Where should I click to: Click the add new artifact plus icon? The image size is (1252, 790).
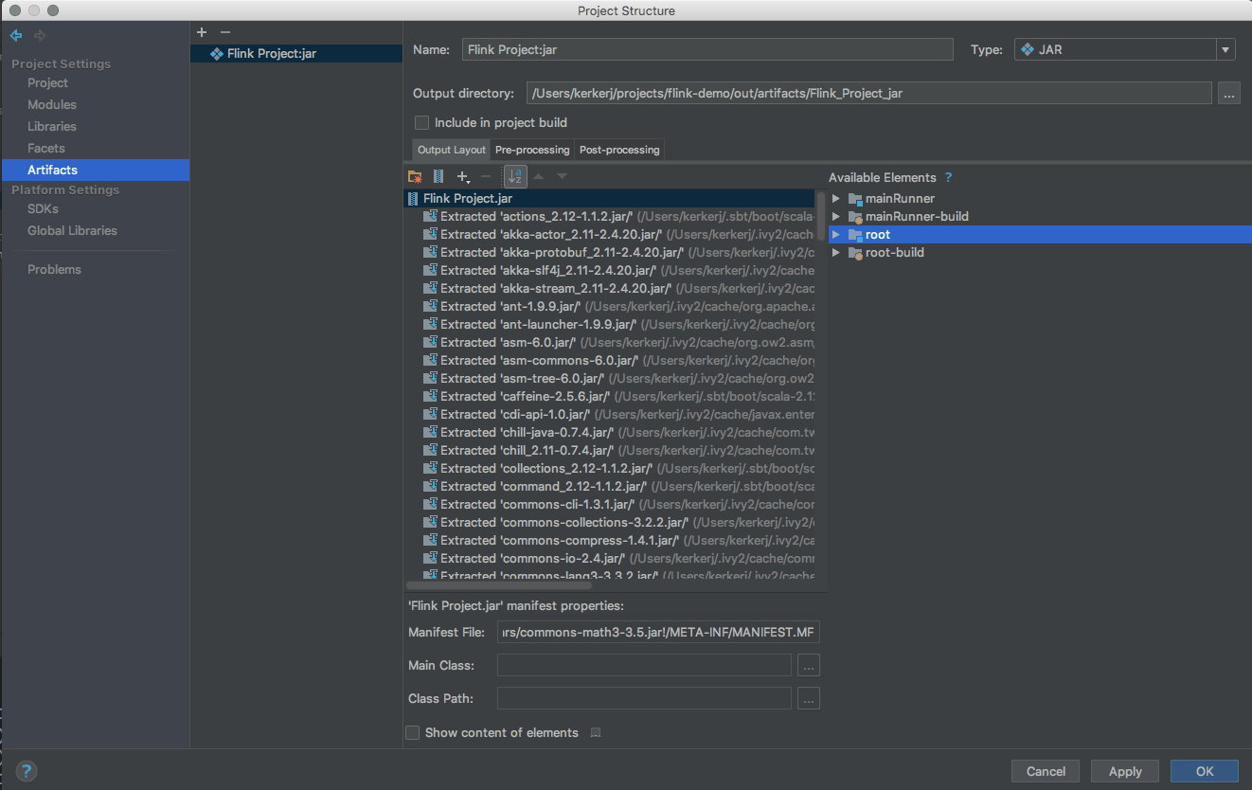202,32
